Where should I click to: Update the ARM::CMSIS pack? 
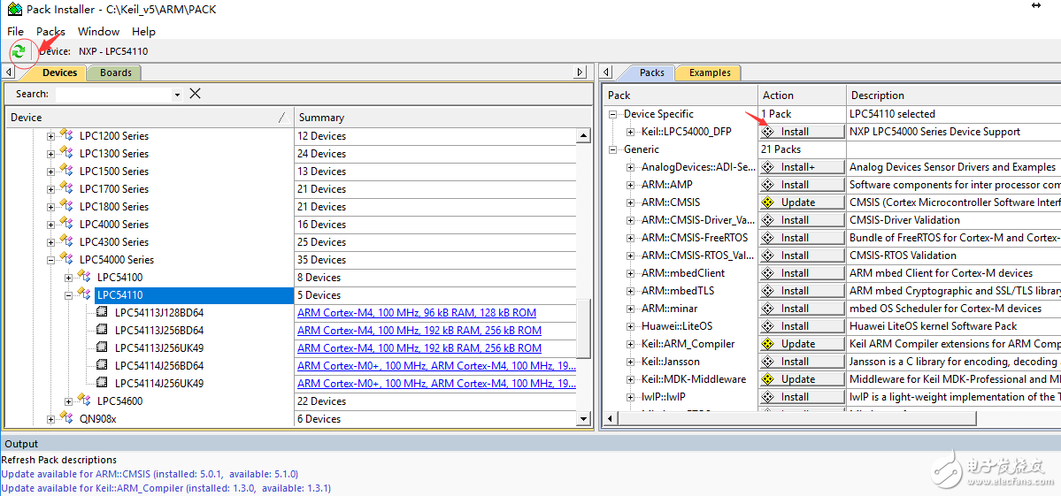802,202
